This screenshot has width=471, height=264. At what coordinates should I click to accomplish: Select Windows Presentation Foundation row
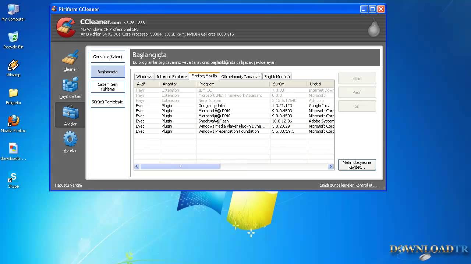click(x=234, y=131)
